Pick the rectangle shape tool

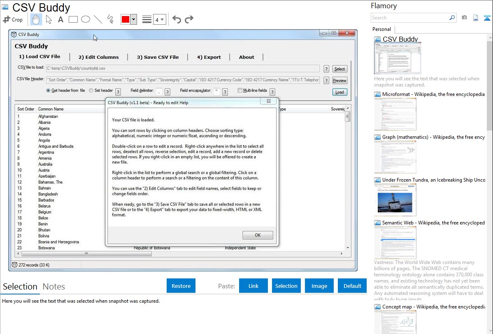[x=73, y=19]
